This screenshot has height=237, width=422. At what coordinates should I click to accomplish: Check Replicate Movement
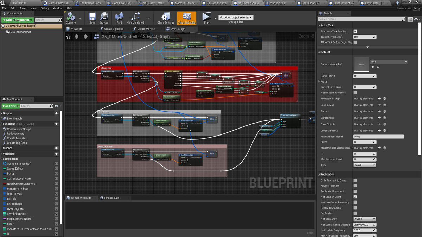[x=355, y=191]
